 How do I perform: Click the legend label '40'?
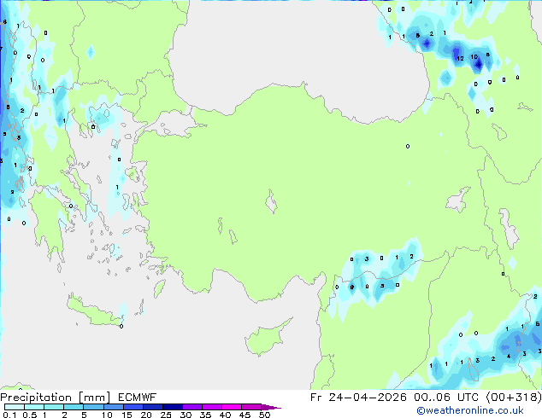[225, 415]
